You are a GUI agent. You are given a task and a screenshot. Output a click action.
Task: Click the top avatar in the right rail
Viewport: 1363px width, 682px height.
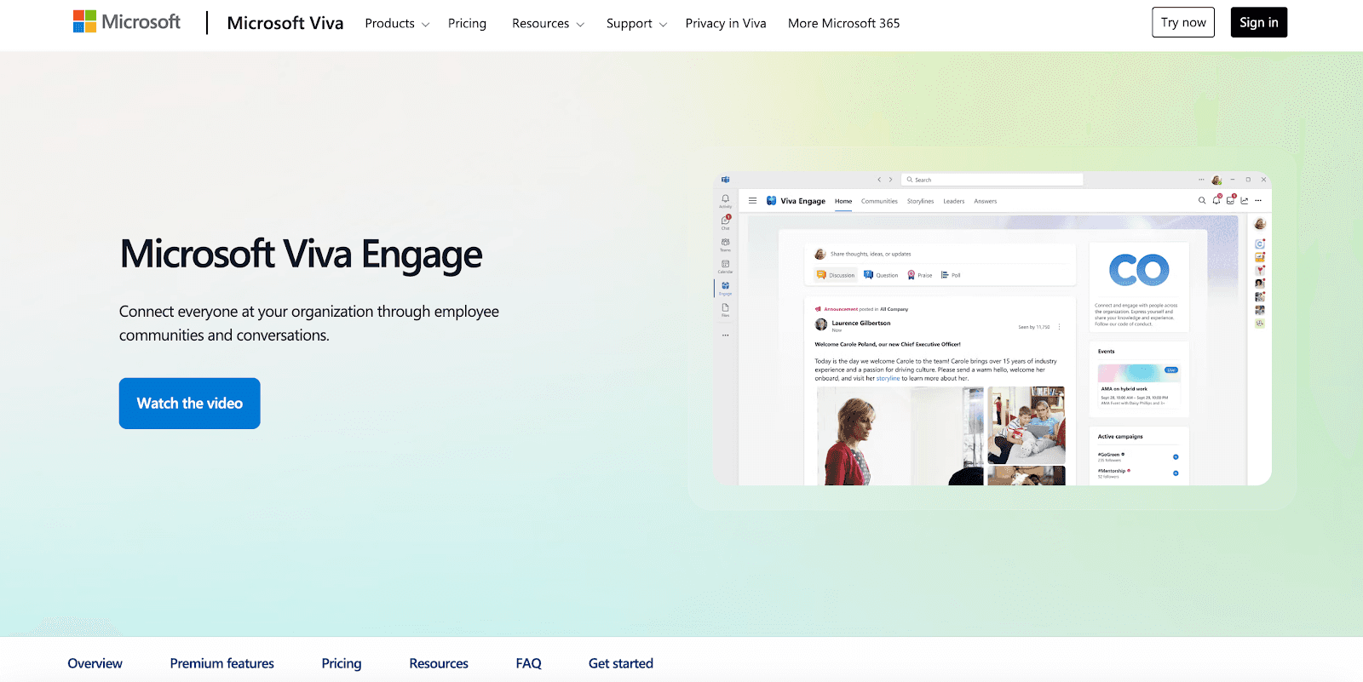(1260, 224)
